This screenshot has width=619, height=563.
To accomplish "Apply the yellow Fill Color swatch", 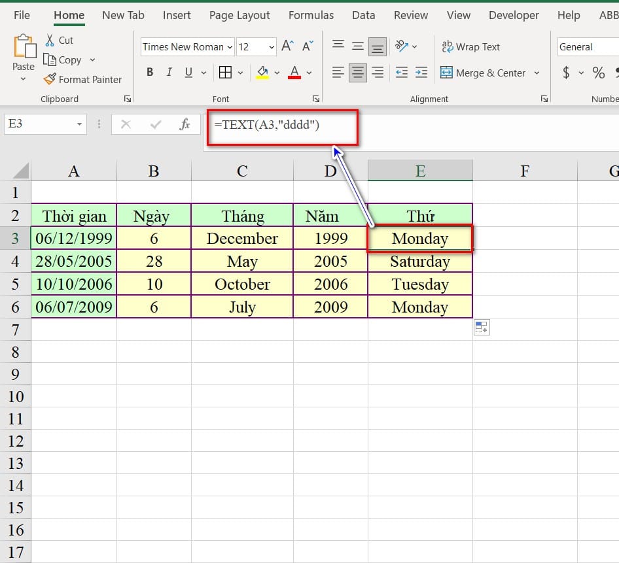I will coord(262,73).
